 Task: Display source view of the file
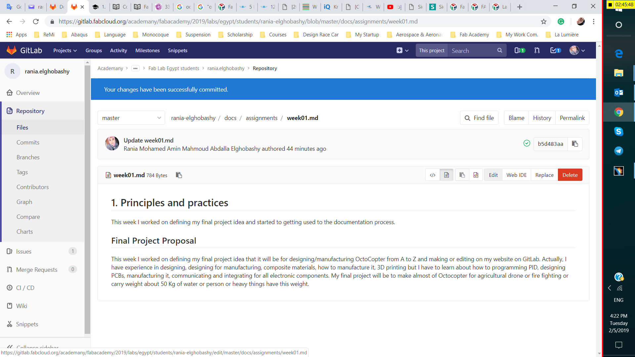[x=433, y=175]
